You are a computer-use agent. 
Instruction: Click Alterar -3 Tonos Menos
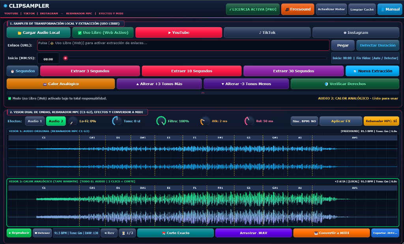(x=246, y=84)
